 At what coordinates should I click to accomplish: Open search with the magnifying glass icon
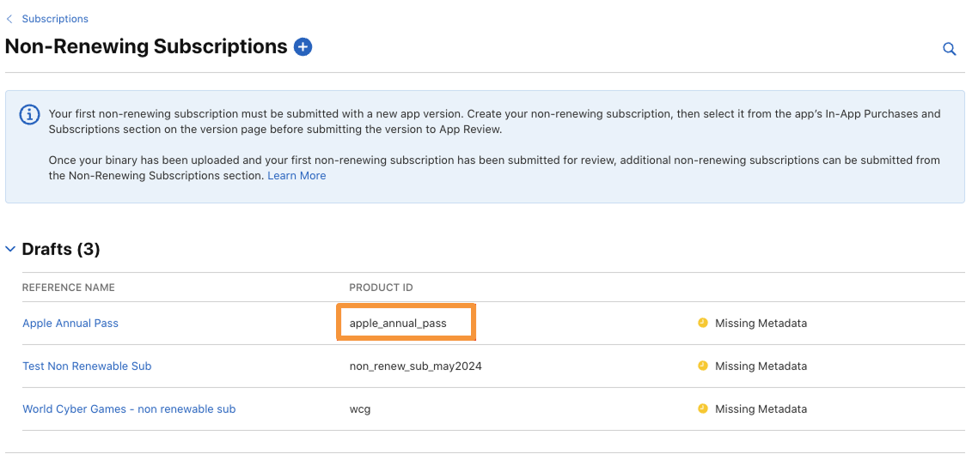[x=950, y=49]
